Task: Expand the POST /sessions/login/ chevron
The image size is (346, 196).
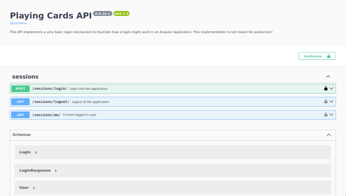Action: (332, 89)
